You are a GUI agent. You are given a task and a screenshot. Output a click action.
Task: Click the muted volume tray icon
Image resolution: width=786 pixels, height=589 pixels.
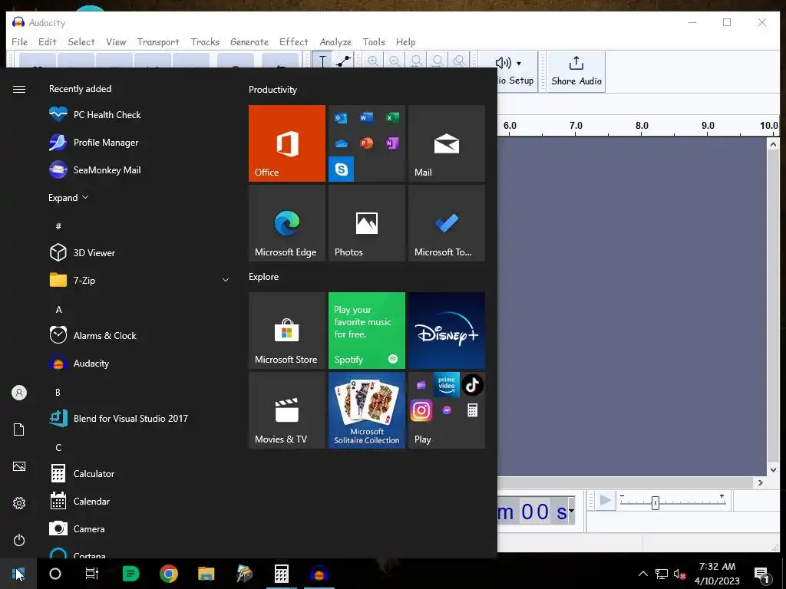(680, 574)
